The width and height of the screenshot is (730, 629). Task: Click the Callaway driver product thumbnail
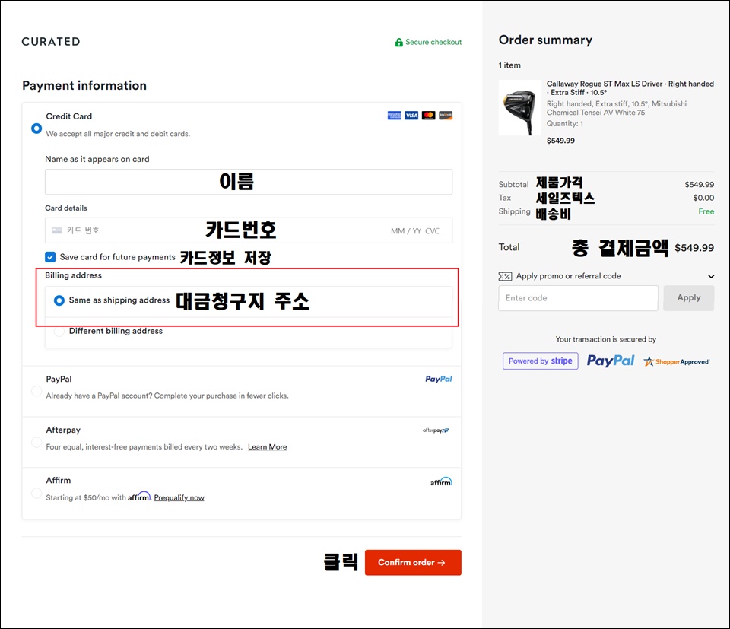(520, 108)
